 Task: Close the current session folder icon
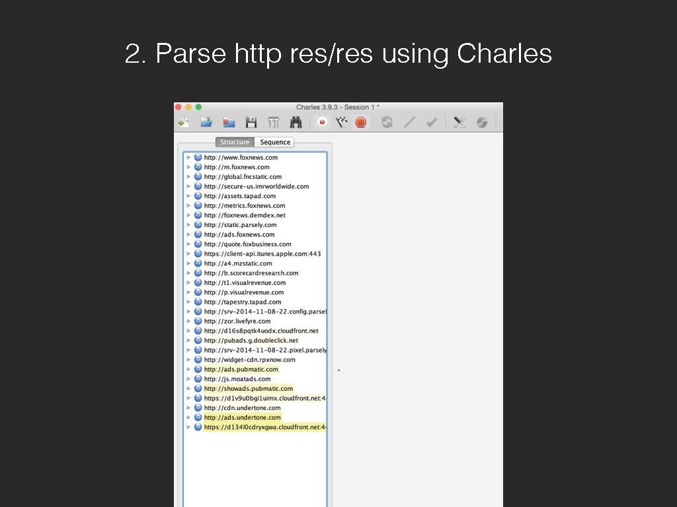228,122
